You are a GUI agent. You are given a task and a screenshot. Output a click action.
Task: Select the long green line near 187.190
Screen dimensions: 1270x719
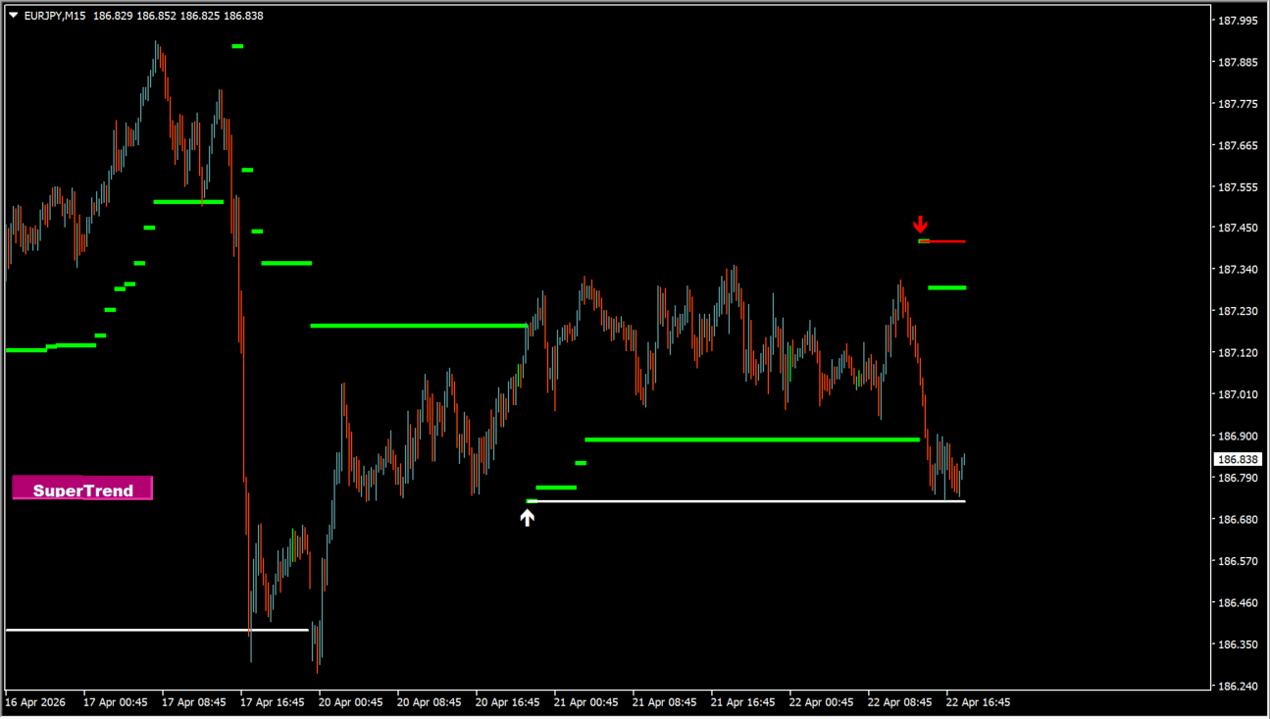(418, 325)
